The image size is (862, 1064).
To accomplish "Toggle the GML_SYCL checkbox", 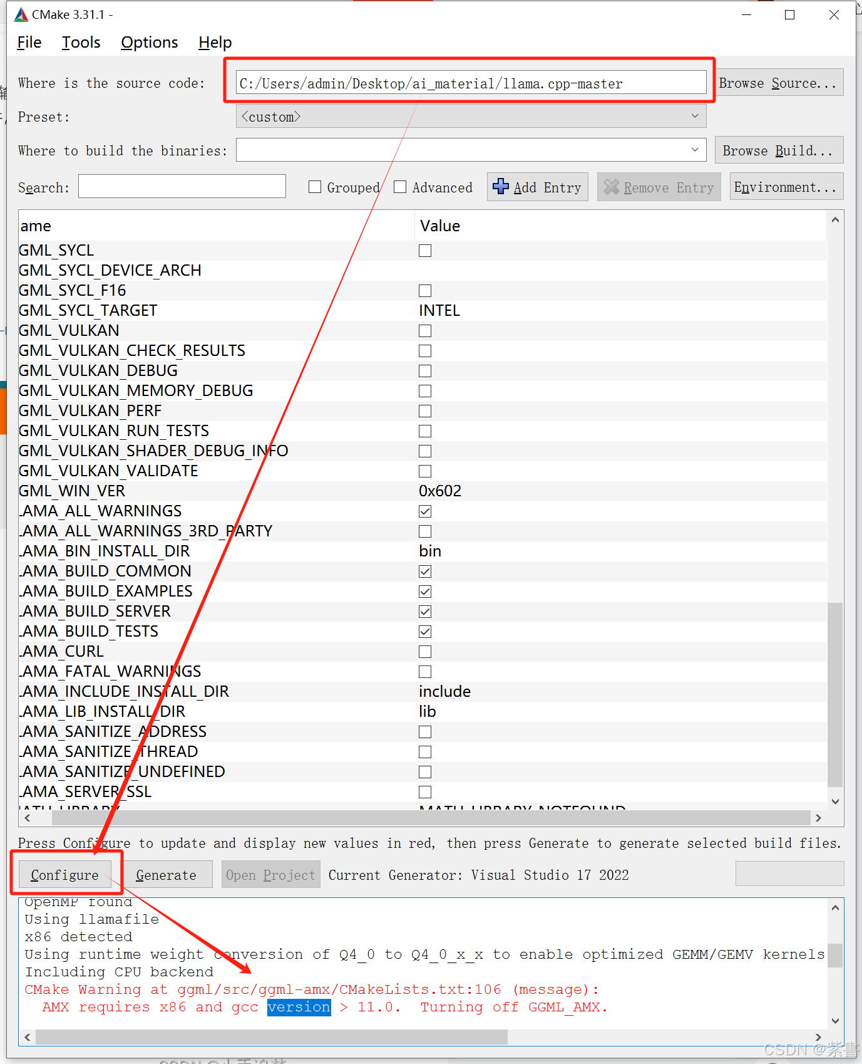I will pyautogui.click(x=425, y=251).
